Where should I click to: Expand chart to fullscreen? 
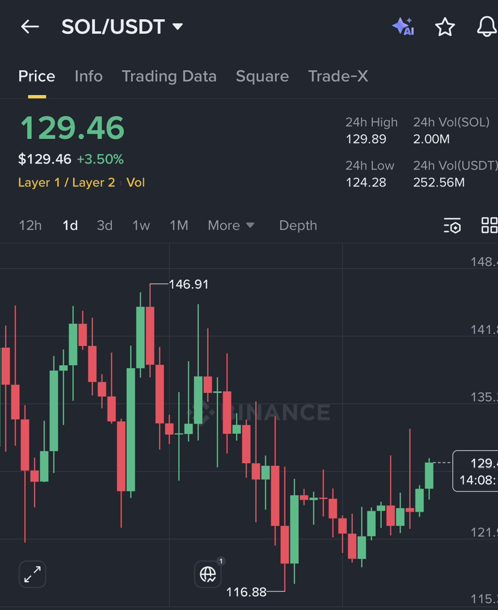tap(32, 575)
